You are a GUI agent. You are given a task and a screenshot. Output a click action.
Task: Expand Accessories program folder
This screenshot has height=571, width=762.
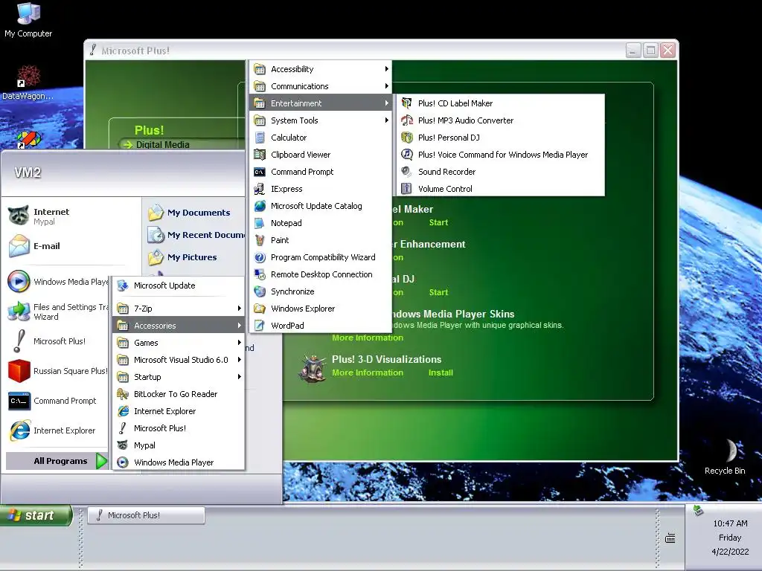point(179,326)
